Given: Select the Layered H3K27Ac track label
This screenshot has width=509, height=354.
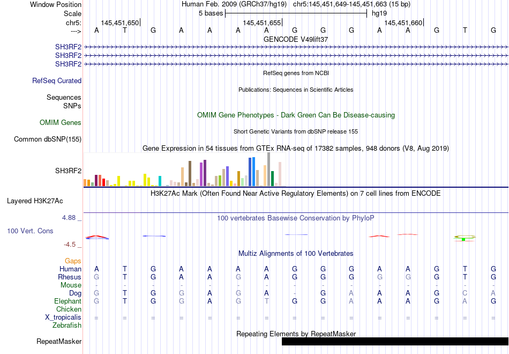Looking at the screenshot, I should pos(35,201).
